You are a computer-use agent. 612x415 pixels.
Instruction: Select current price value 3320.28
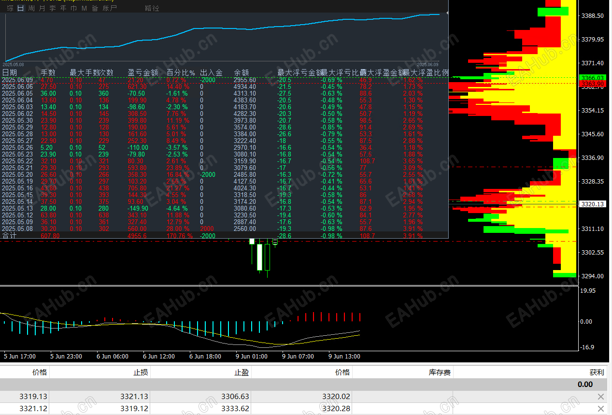point(336,409)
